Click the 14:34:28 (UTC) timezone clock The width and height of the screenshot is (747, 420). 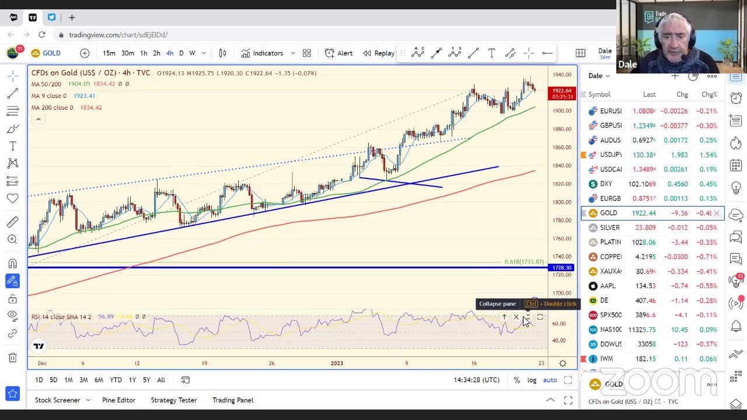[477, 380]
